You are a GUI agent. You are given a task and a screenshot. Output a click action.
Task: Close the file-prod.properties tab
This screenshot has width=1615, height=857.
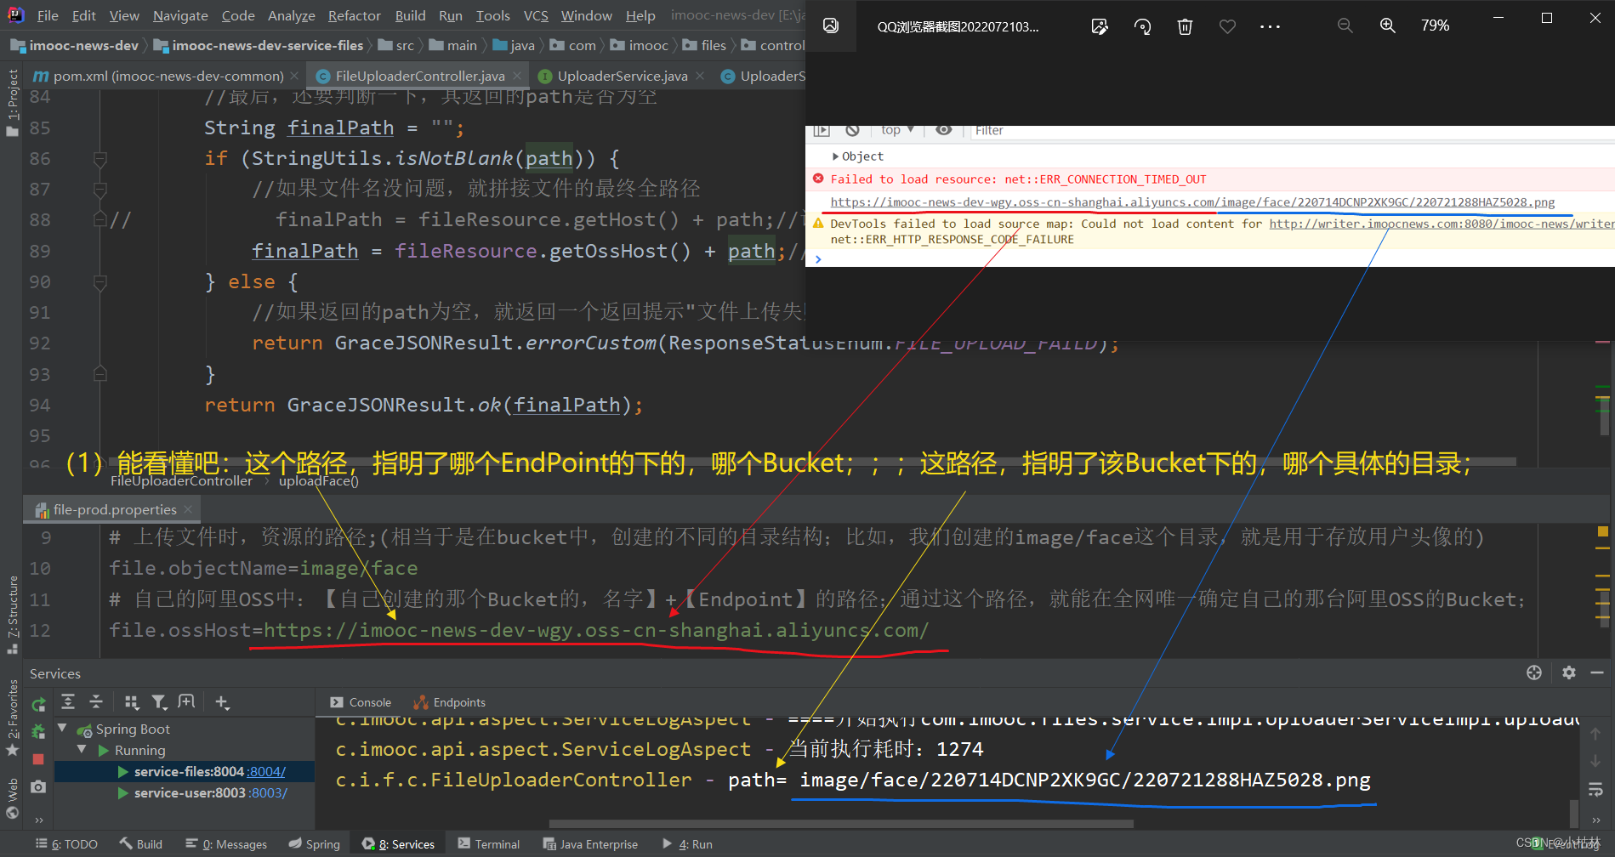(x=188, y=509)
